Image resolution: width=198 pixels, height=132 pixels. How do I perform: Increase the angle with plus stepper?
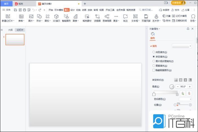[x=190, y=87]
